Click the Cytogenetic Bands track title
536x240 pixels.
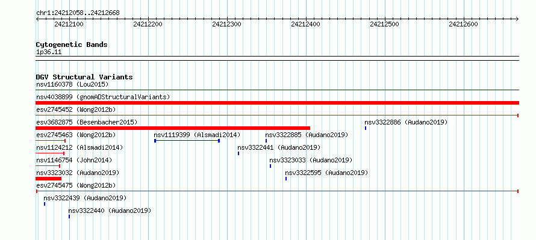point(72,45)
